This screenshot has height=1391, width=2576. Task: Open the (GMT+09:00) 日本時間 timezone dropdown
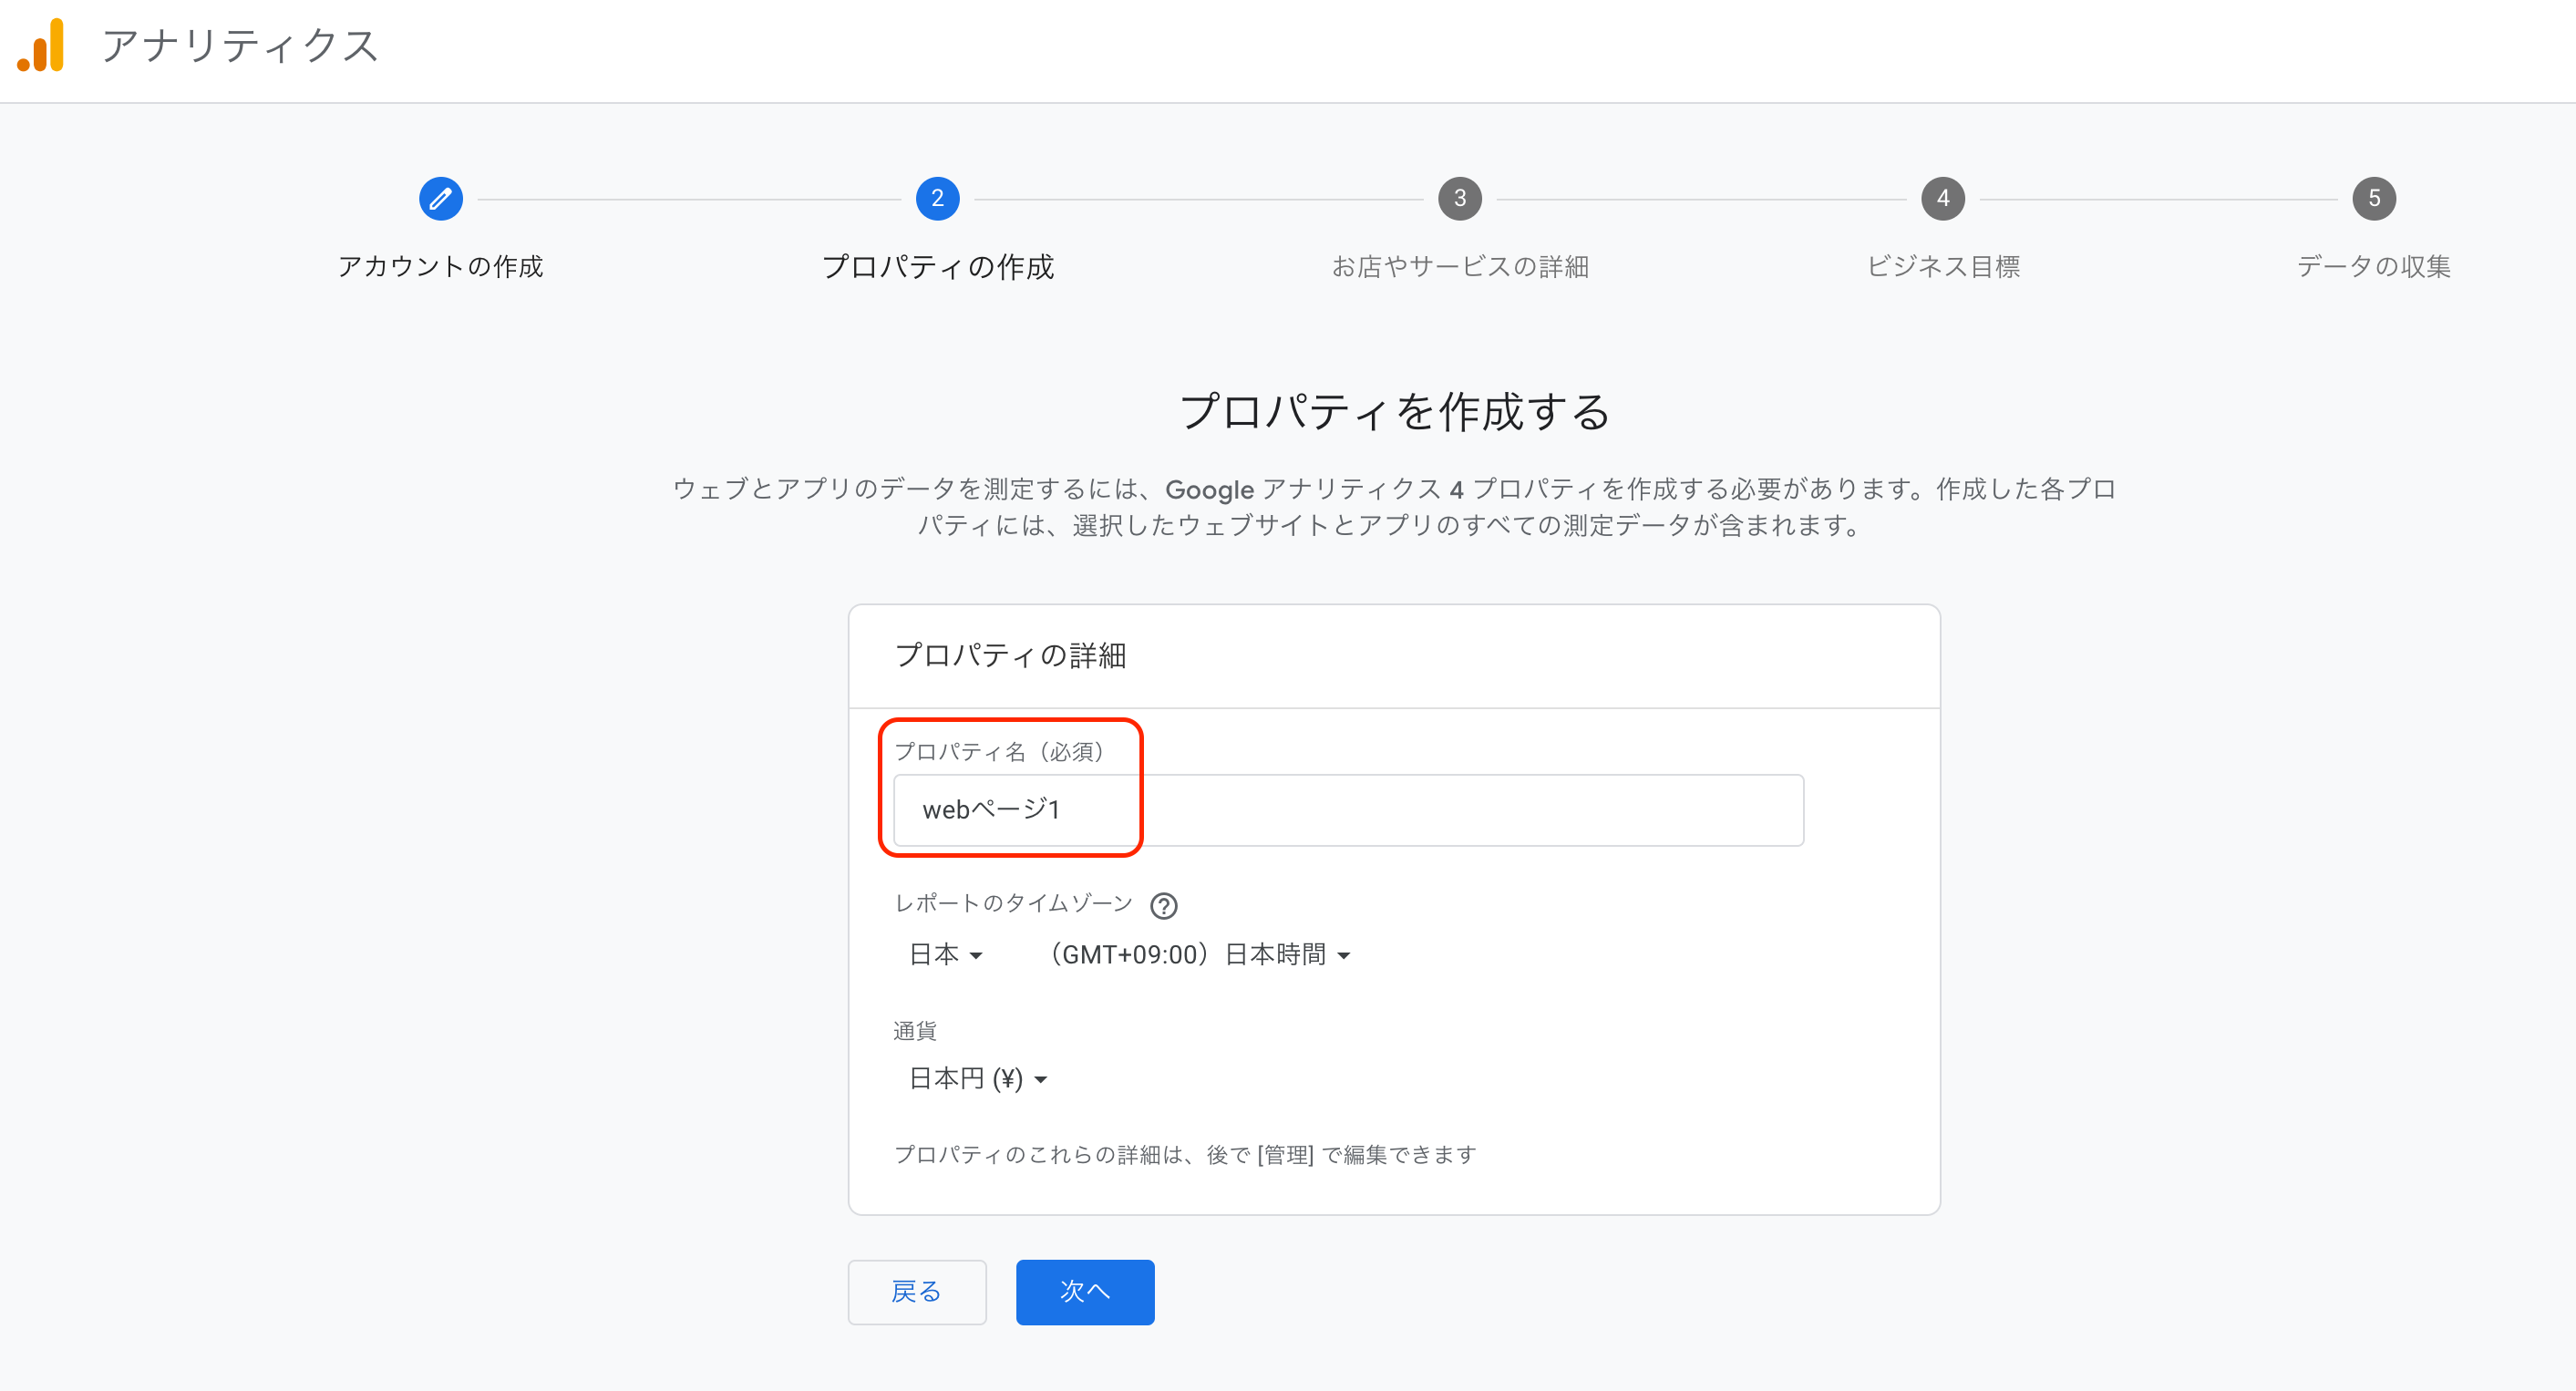[1198, 955]
